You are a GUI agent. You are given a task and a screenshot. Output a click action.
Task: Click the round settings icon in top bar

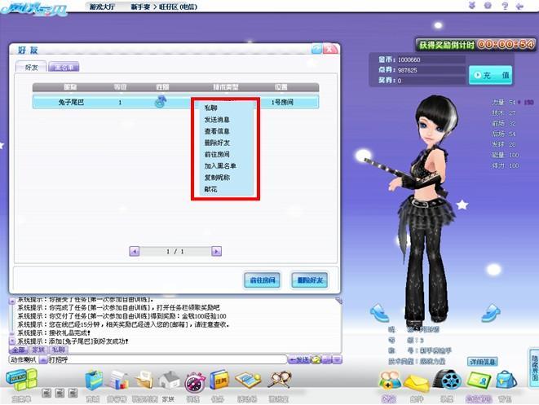(x=488, y=6)
